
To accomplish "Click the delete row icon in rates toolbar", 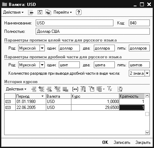I will [x=57, y=89].
